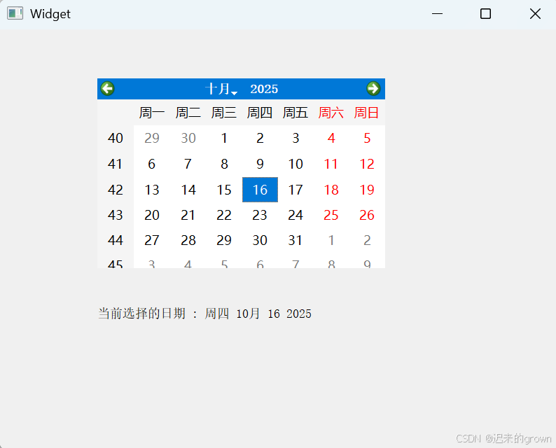This screenshot has height=448, width=556.
Task: Click the 周二 column header
Action: pos(188,113)
